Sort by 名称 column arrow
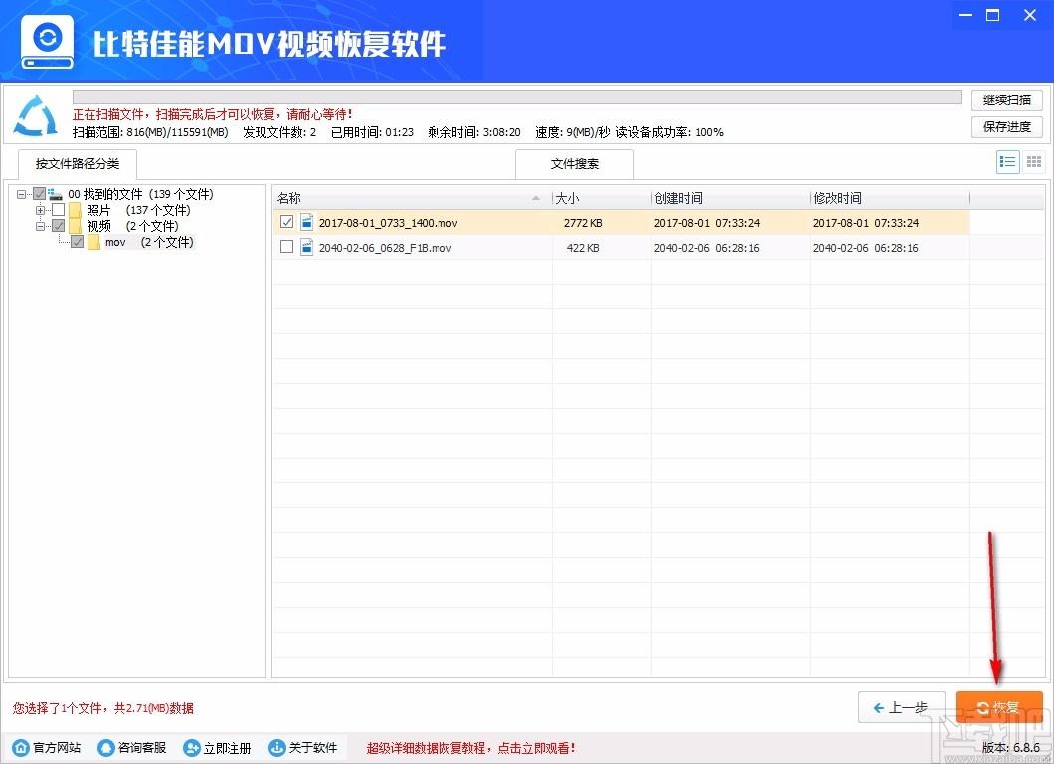Screen dimensions: 1054x764 click(x=536, y=198)
